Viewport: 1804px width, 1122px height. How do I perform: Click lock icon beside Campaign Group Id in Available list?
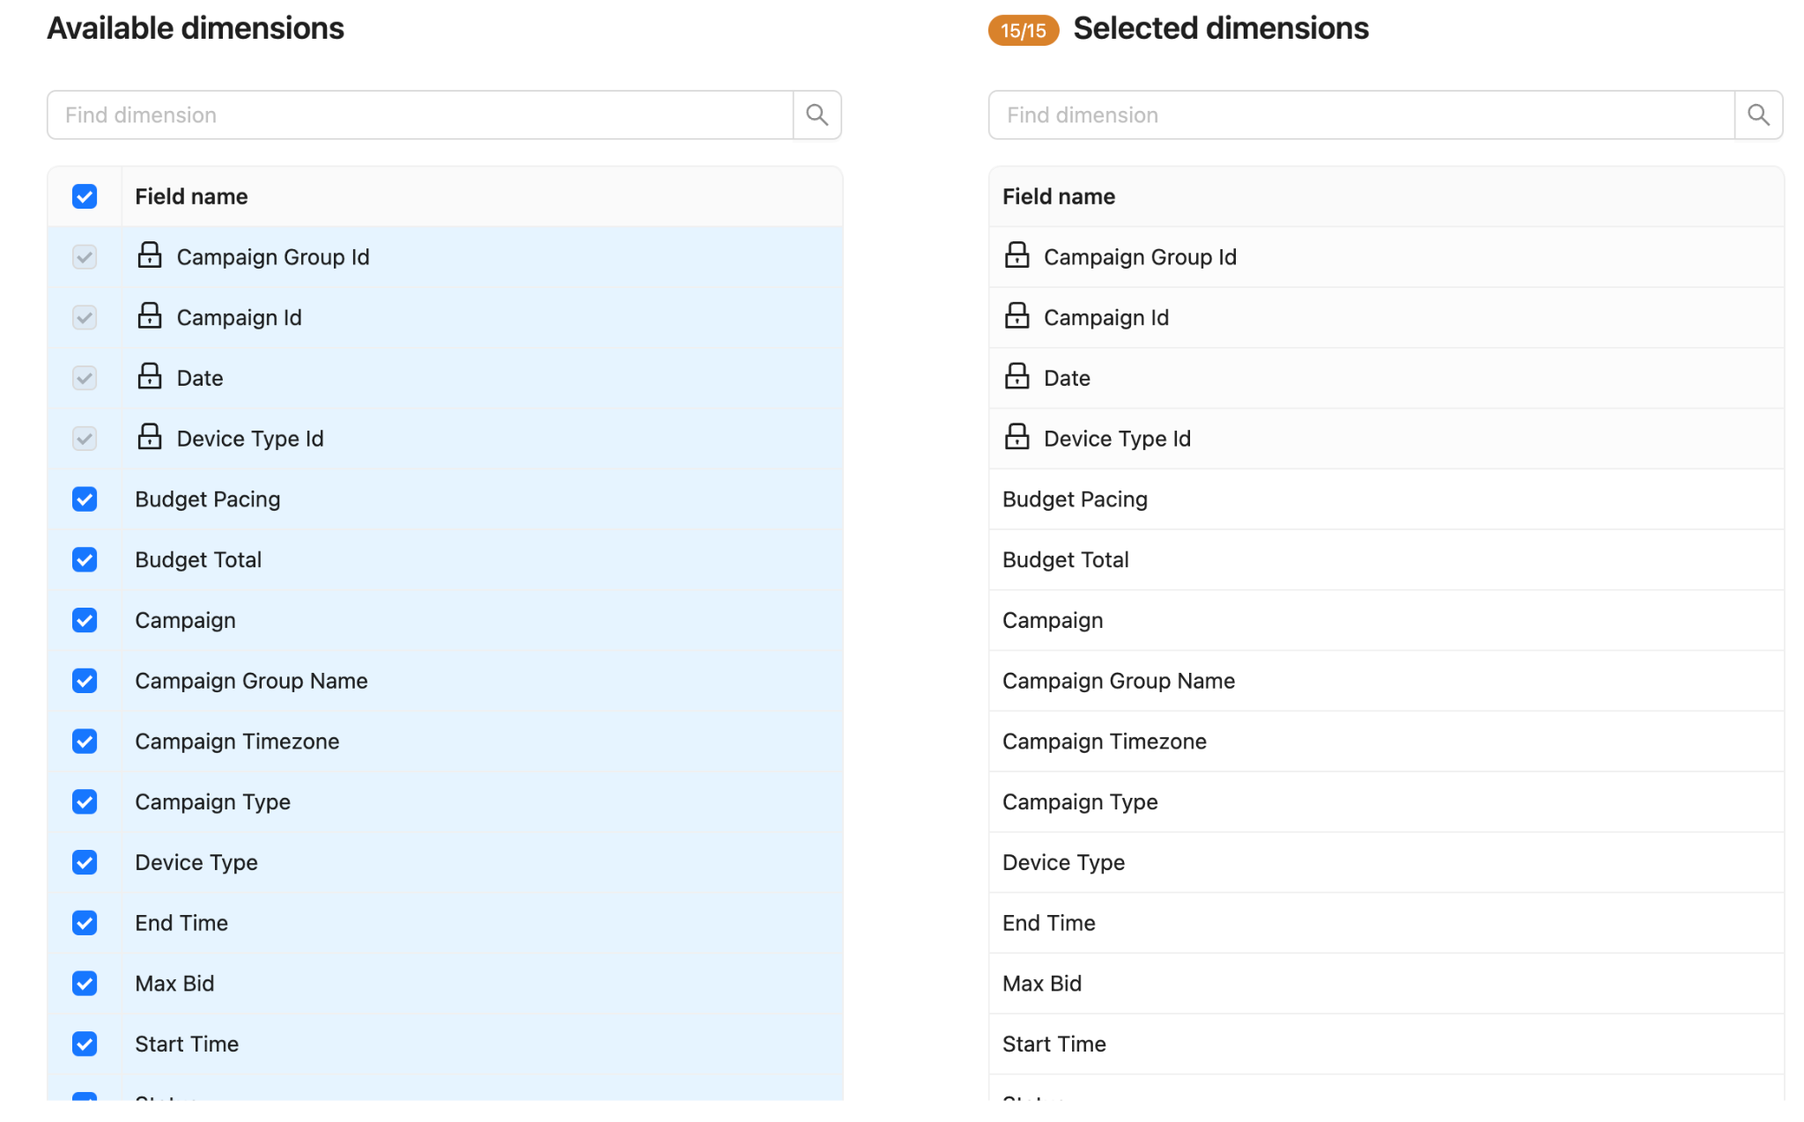pos(150,255)
